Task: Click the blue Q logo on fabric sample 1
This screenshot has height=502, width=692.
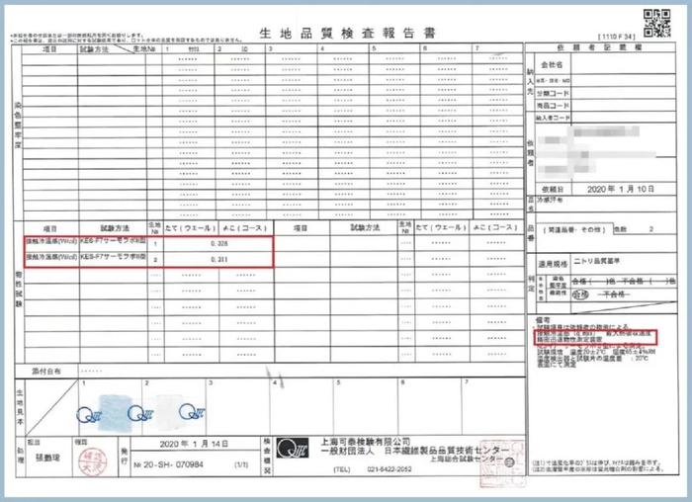Action: (88, 415)
